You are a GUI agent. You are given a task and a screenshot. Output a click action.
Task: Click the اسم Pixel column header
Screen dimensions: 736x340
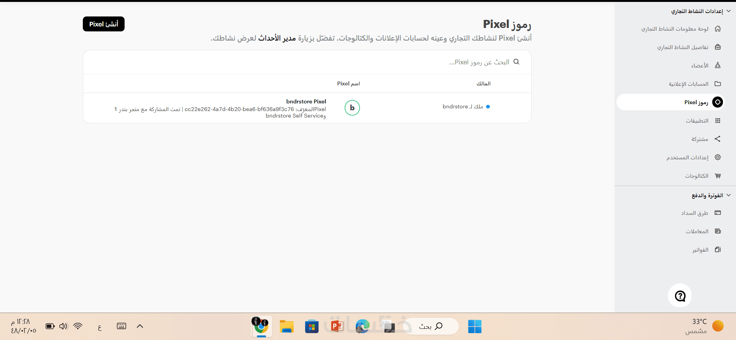(348, 83)
